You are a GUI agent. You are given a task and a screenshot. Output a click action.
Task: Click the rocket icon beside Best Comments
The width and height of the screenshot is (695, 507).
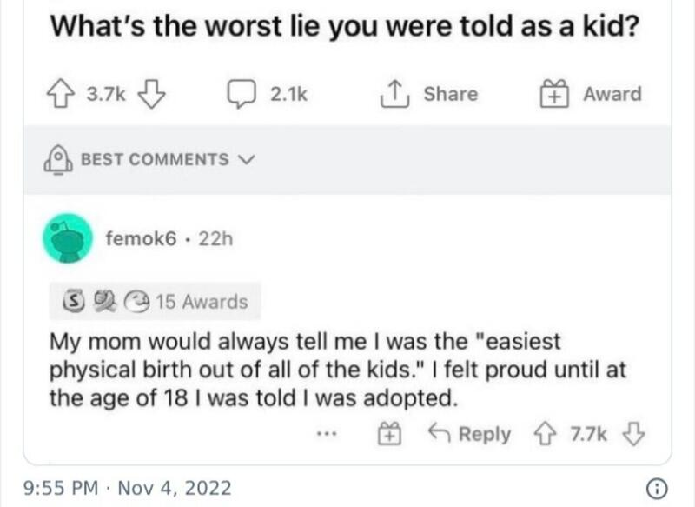[58, 160]
